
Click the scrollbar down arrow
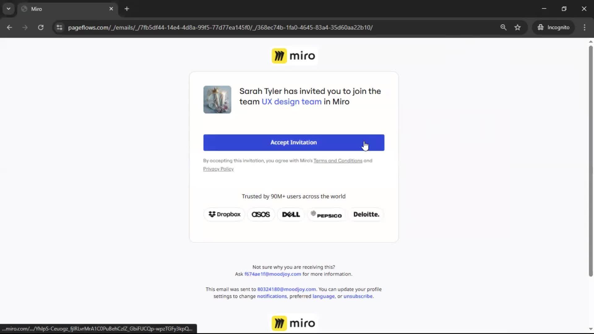click(x=591, y=329)
